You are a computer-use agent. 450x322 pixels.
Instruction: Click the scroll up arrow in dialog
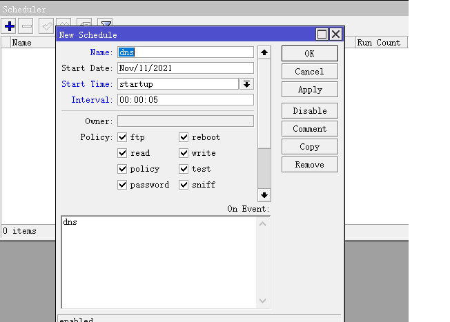[264, 52]
